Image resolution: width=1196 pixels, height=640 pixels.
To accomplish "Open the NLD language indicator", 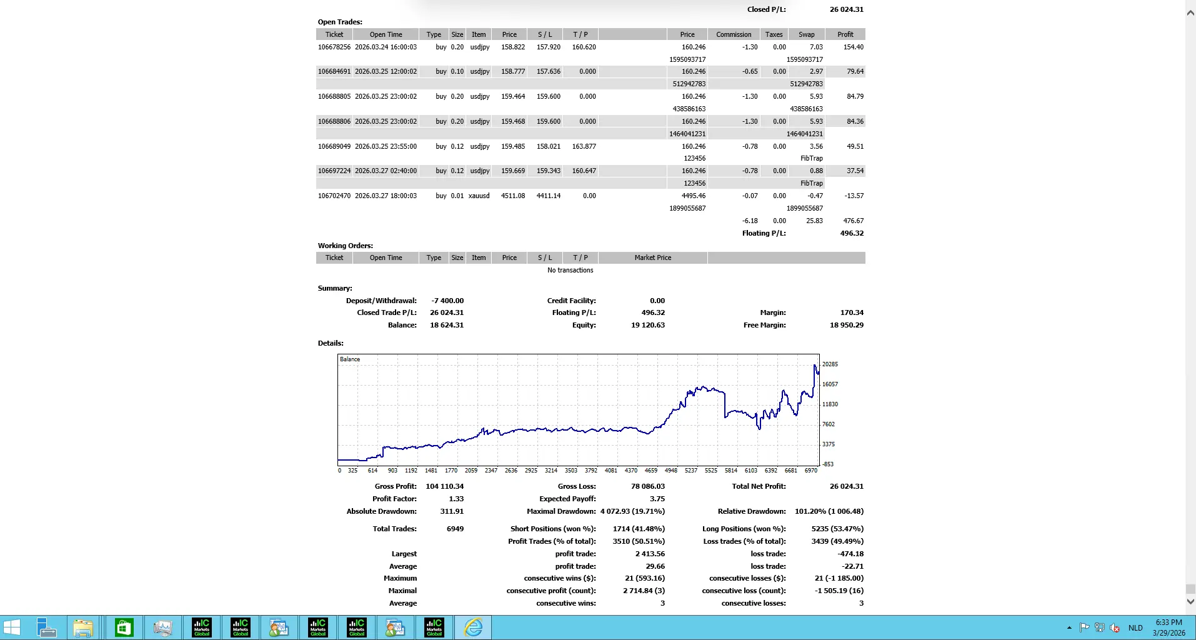I will tap(1135, 627).
